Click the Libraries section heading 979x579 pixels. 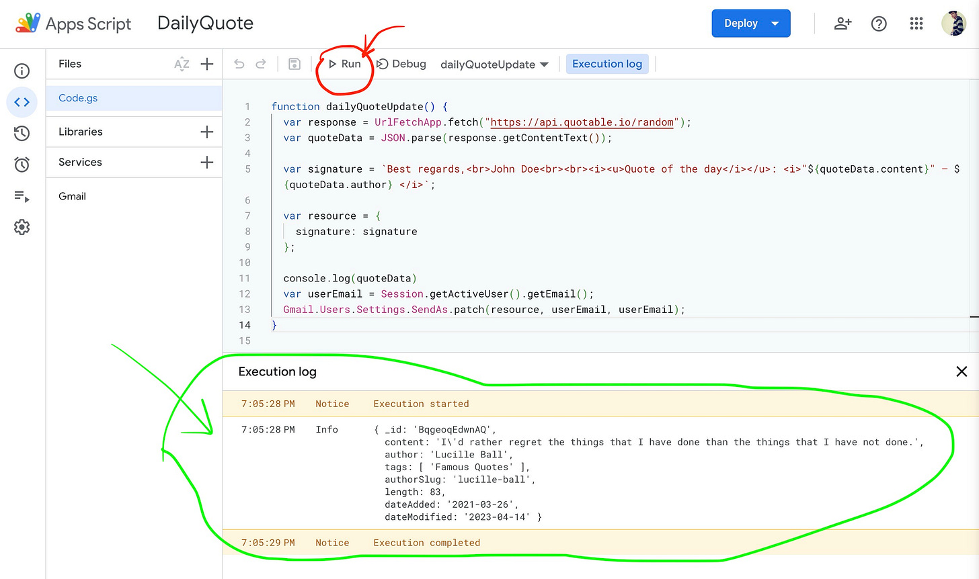[81, 132]
